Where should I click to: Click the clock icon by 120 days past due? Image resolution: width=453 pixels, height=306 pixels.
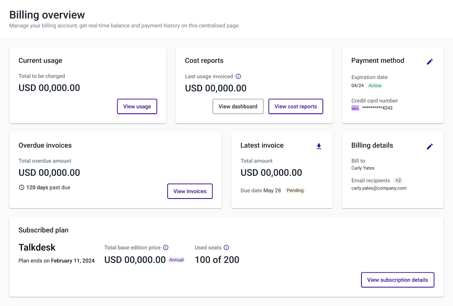pos(22,187)
